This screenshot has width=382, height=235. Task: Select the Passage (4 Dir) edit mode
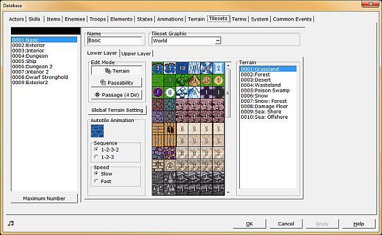click(116, 94)
